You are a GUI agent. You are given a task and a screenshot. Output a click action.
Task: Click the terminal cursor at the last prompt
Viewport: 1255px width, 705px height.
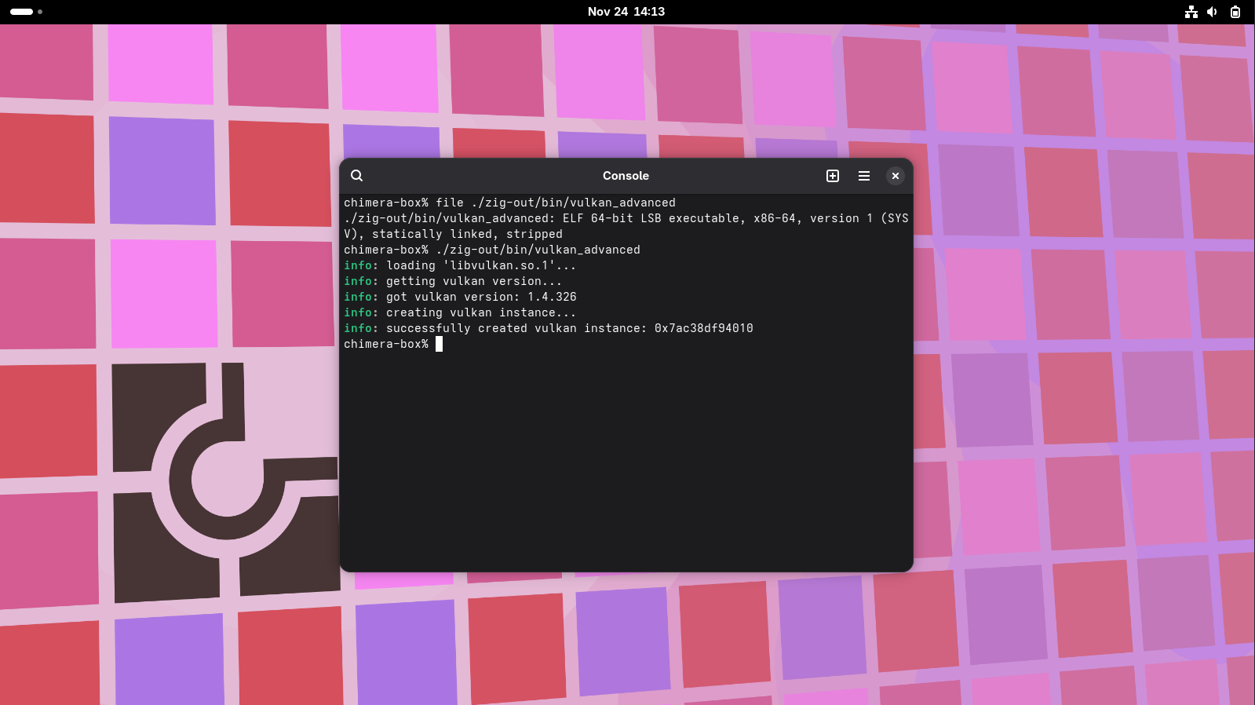point(440,344)
